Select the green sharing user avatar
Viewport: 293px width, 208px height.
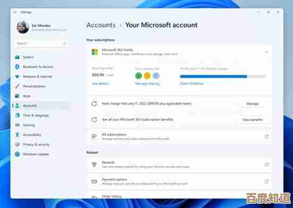click(139, 76)
